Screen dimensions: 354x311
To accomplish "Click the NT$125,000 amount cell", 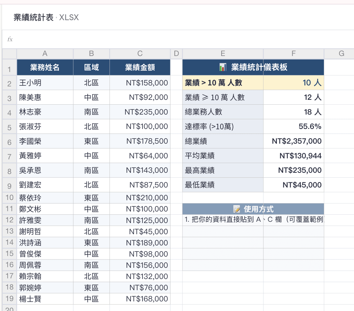I will click(x=140, y=220).
